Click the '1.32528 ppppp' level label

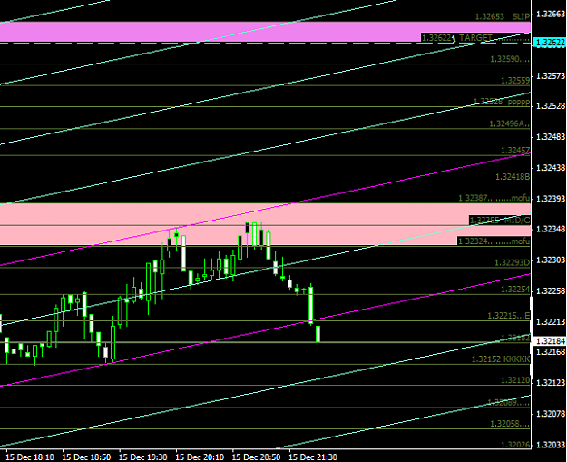(502, 102)
